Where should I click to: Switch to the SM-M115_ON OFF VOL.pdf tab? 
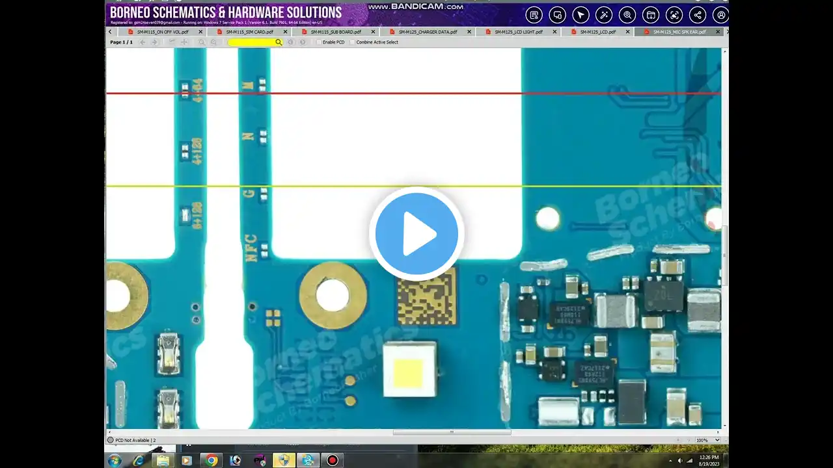click(x=162, y=32)
